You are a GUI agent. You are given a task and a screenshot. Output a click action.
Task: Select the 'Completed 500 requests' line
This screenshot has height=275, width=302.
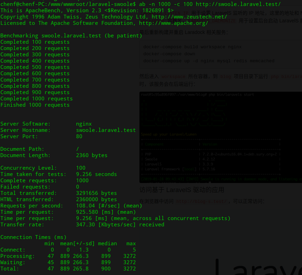pos(35,67)
